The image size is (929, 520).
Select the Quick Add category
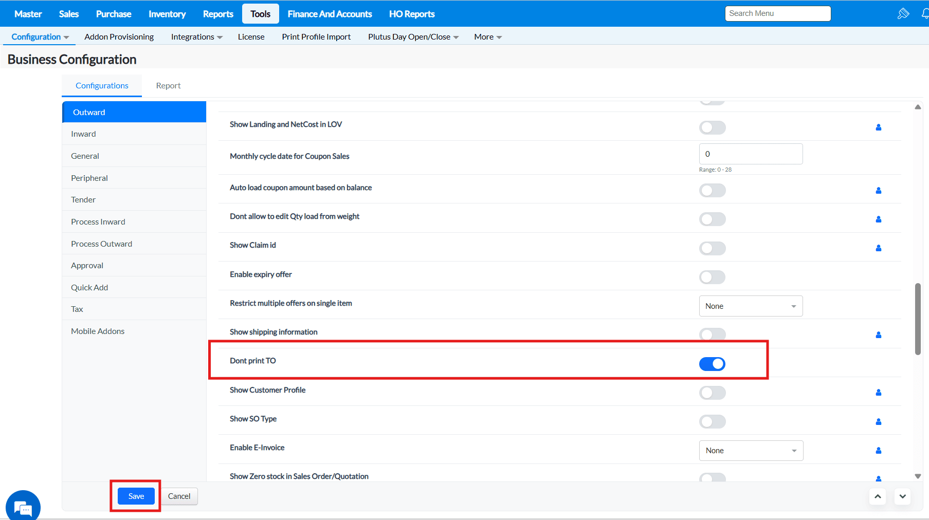tap(134, 288)
